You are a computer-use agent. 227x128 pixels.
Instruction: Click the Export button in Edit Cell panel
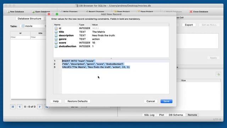click(x=189, y=25)
